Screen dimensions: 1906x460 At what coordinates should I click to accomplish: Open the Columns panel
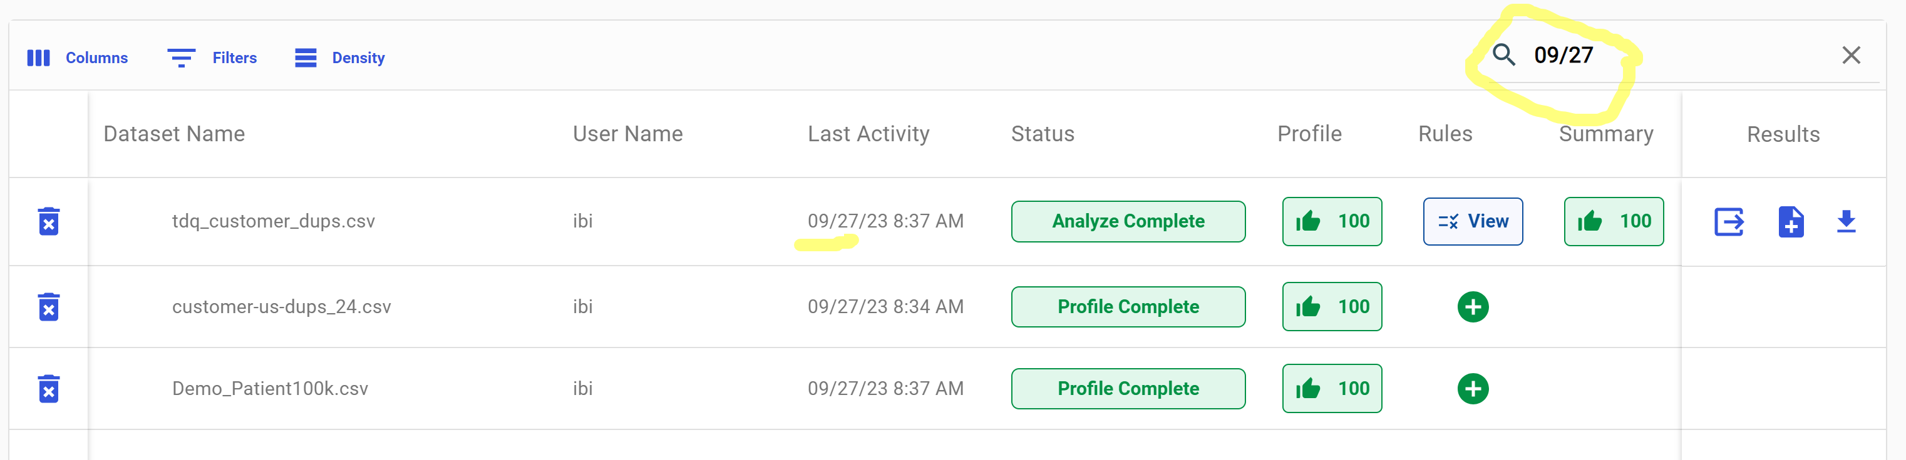pyautogui.click(x=78, y=57)
